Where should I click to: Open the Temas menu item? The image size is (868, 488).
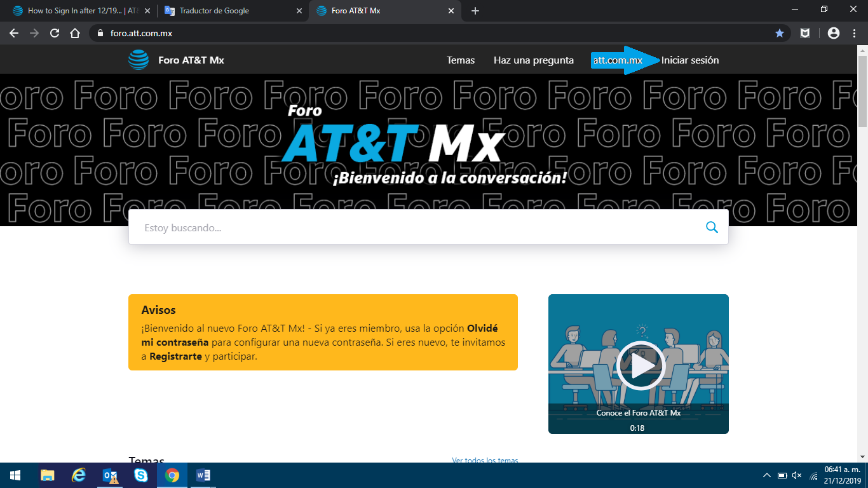461,60
